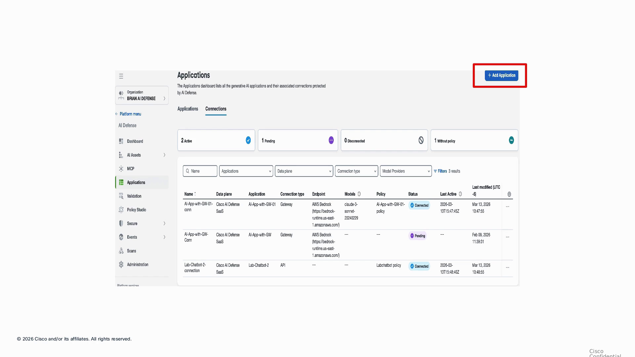Filter by the 1 Pending card
This screenshot has height=357, width=635.
[x=298, y=140]
